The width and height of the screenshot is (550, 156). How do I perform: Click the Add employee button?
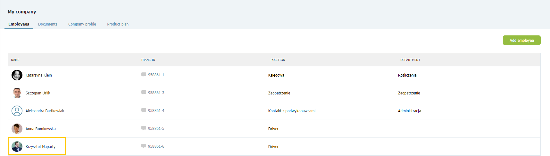pos(522,40)
